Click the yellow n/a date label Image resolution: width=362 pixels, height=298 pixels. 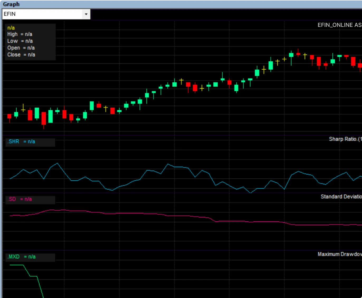[x=11, y=28]
